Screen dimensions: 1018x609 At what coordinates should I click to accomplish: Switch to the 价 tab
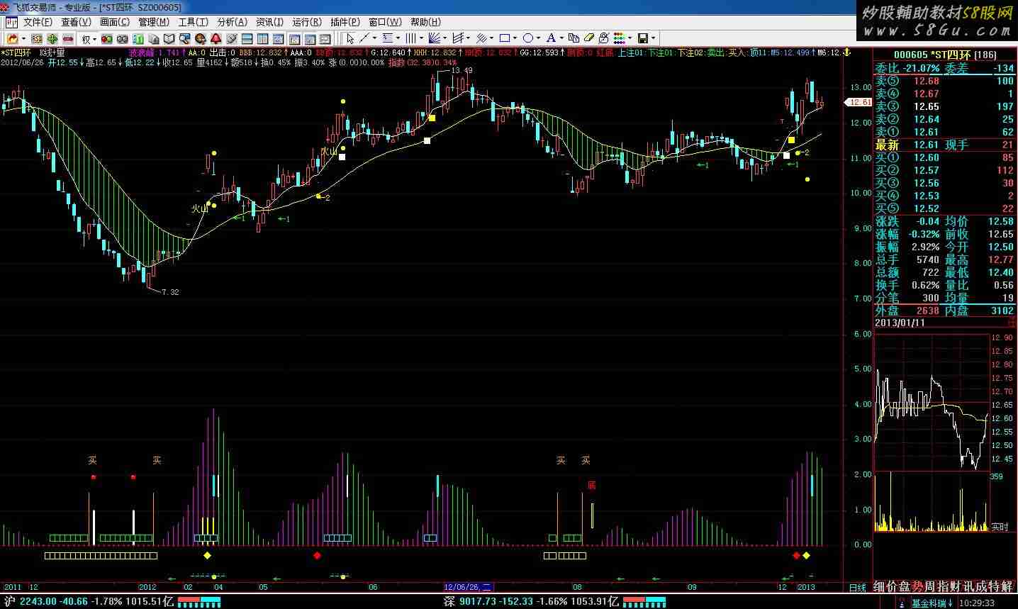click(893, 586)
